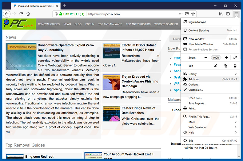Open Easter Brings News of Data Breaches headline
Image resolution: width=243 pixels, height=161 pixels.
coord(138,110)
